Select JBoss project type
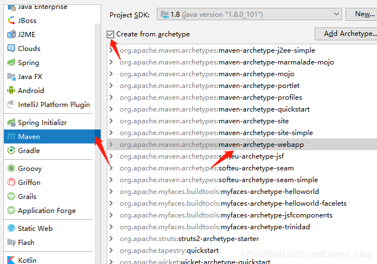This screenshot has height=264, width=377. coord(49,20)
